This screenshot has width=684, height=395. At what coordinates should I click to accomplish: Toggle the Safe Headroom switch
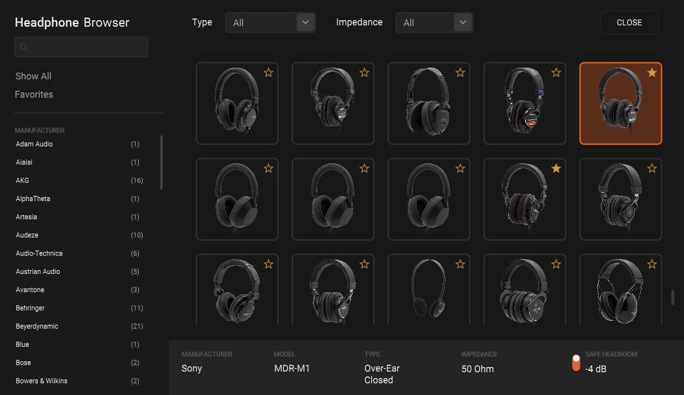coord(576,362)
